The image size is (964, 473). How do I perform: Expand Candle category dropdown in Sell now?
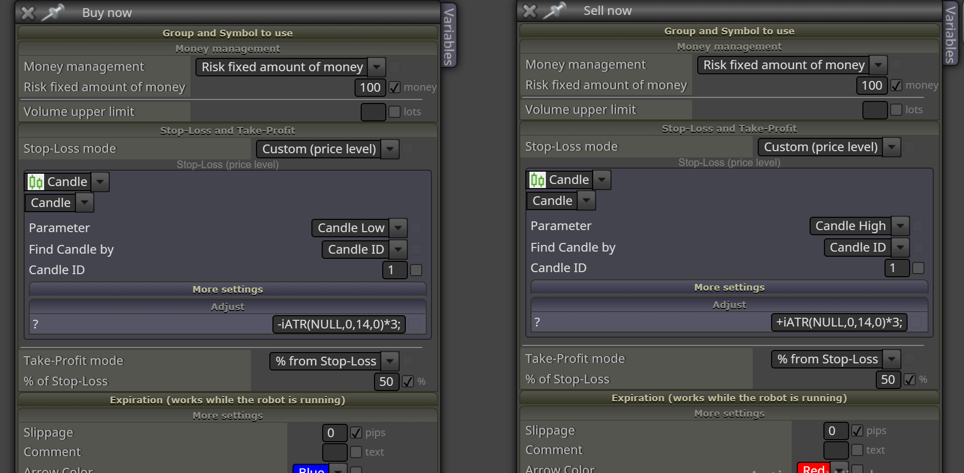point(602,180)
